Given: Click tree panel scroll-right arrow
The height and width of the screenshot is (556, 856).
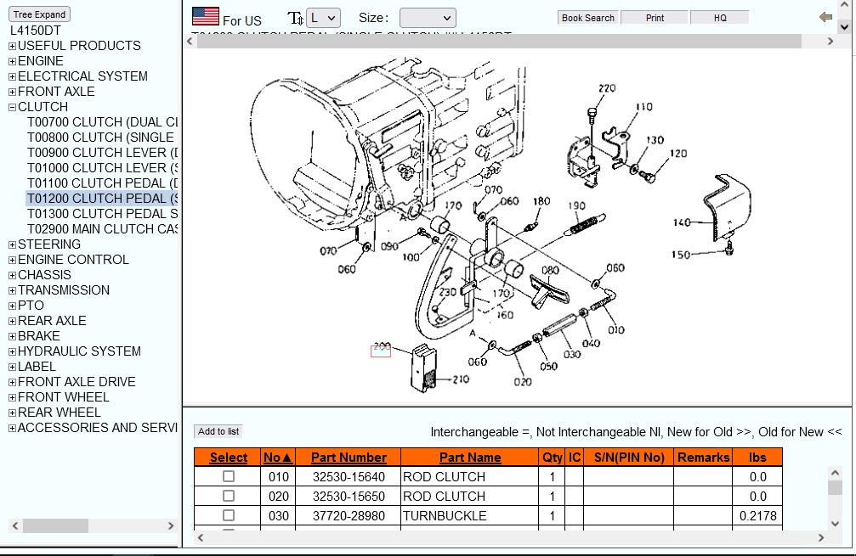Looking at the screenshot, I should pos(171,526).
